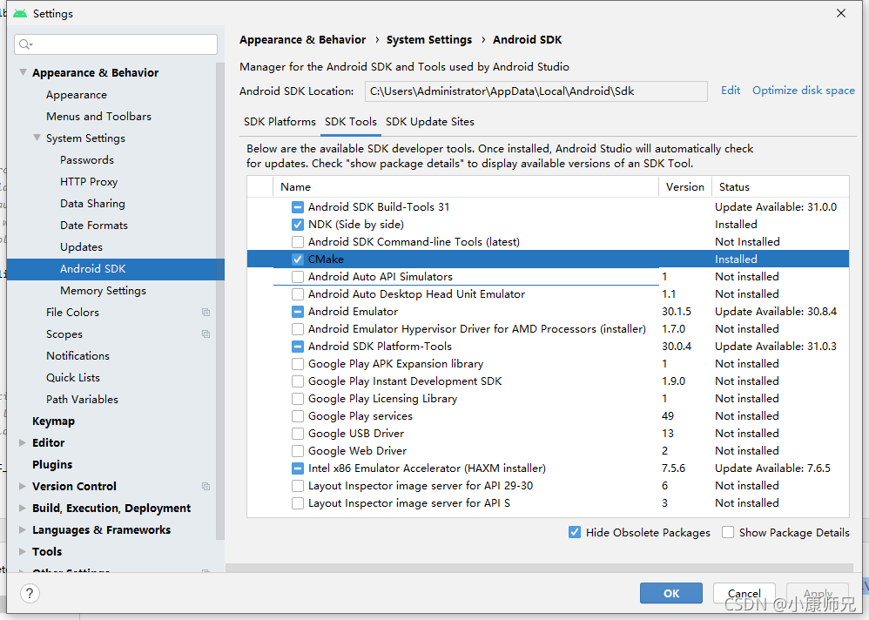Click the Android Studio logo in title bar
This screenshot has width=869, height=620.
21,13
